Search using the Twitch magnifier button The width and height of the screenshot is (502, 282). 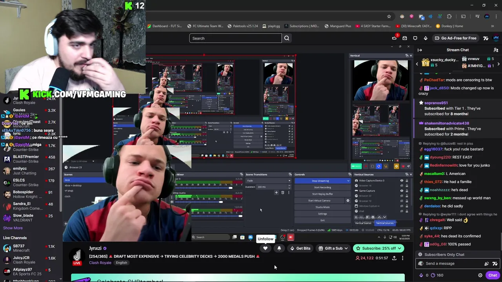click(x=287, y=38)
